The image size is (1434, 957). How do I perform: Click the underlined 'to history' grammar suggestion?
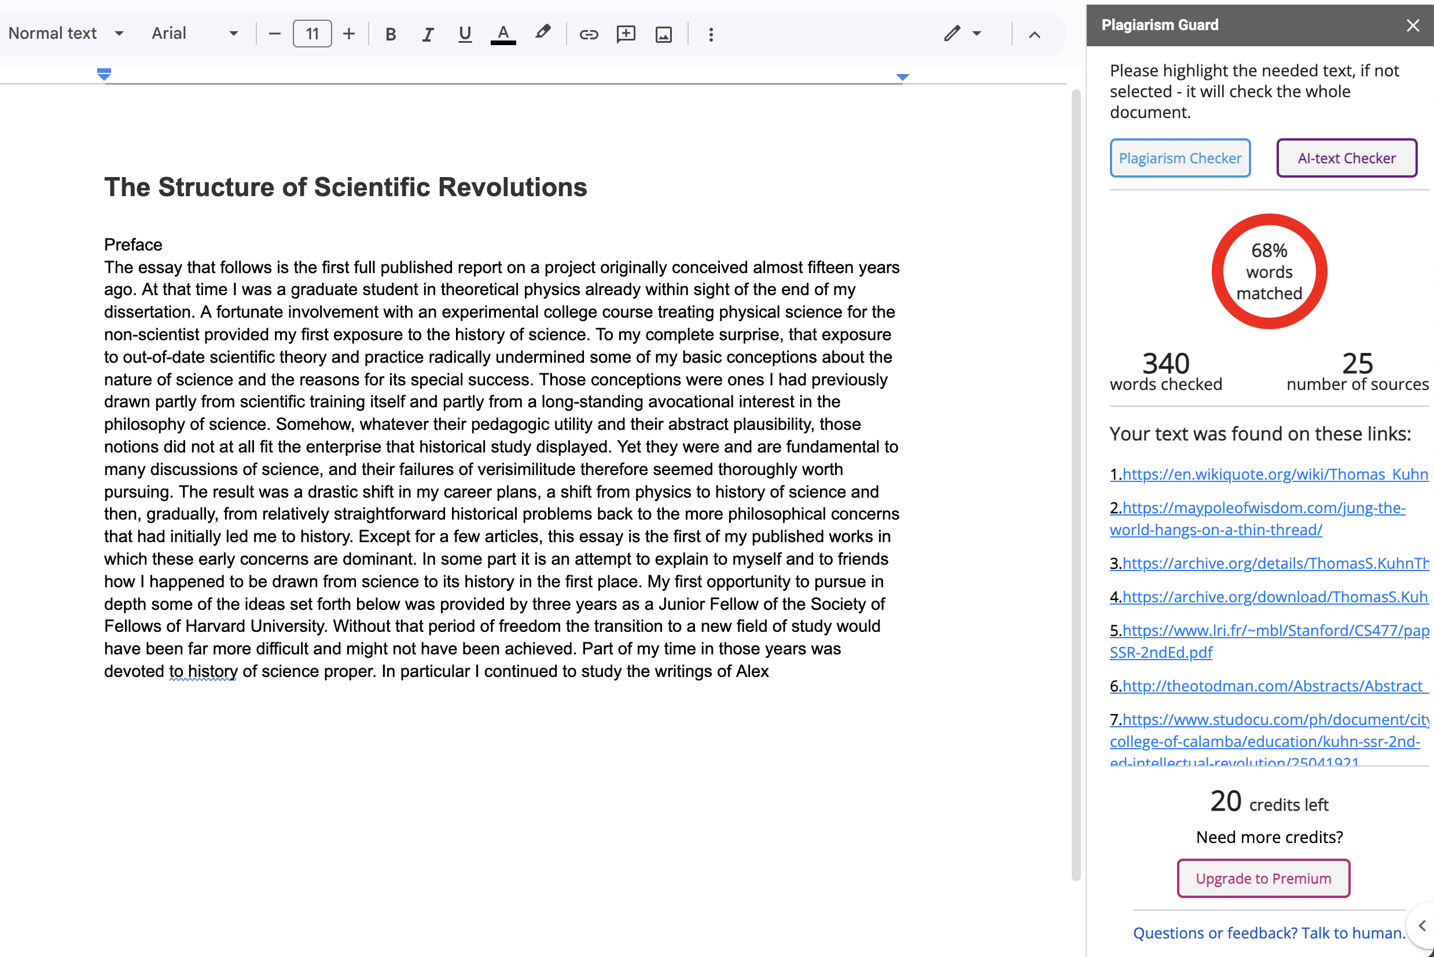click(203, 671)
